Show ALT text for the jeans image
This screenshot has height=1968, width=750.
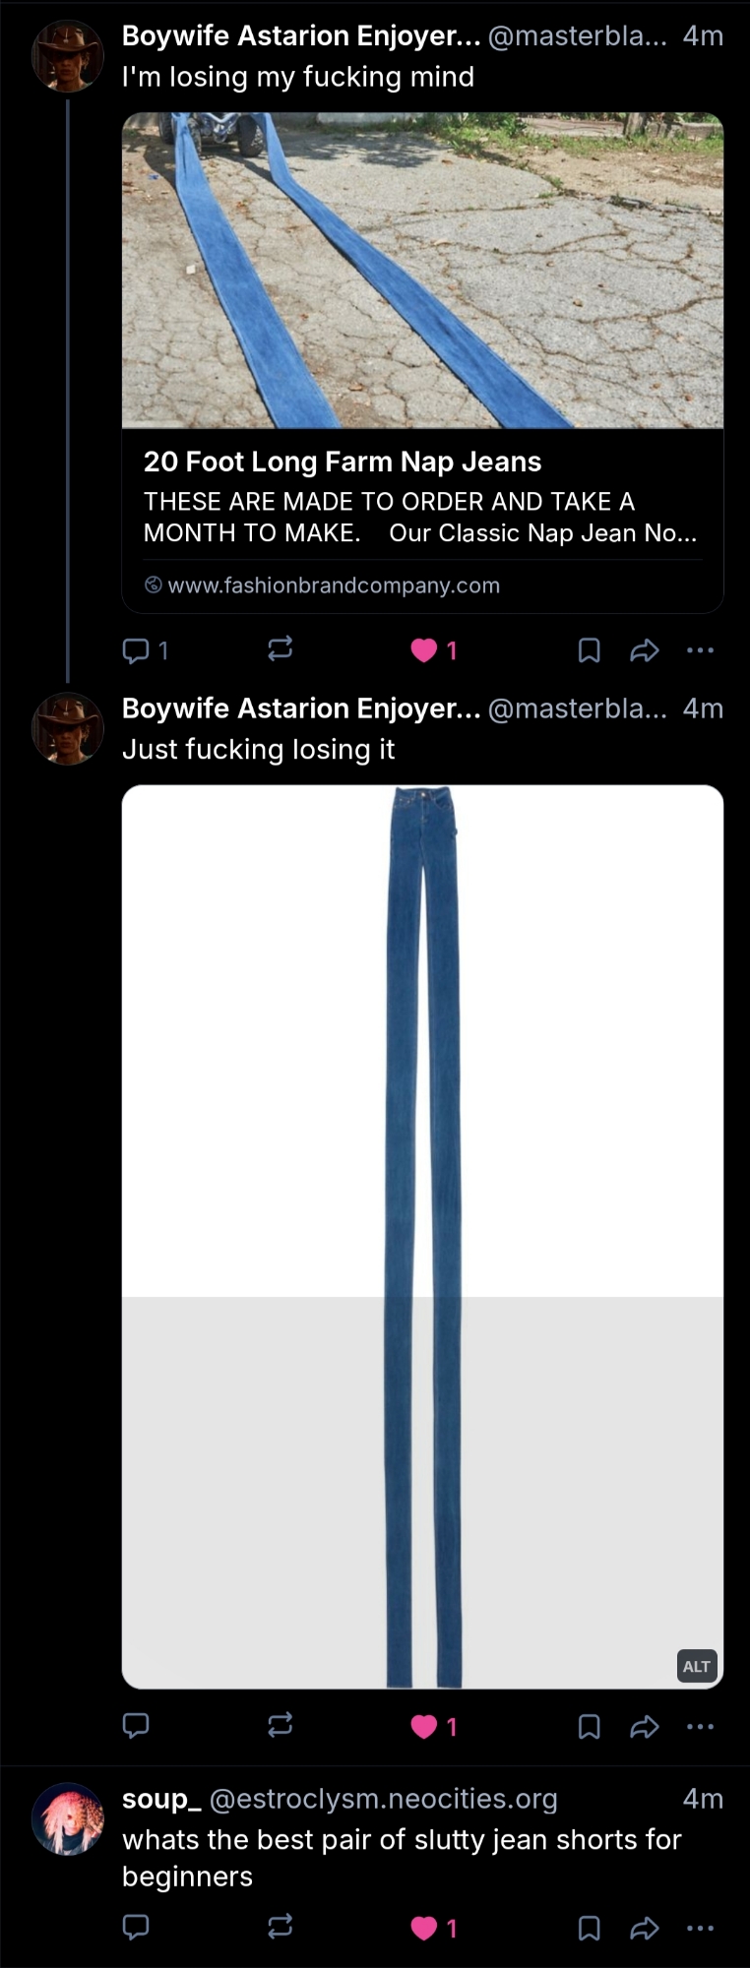tap(696, 1666)
